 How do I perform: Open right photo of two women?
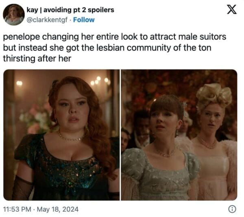click(179, 135)
